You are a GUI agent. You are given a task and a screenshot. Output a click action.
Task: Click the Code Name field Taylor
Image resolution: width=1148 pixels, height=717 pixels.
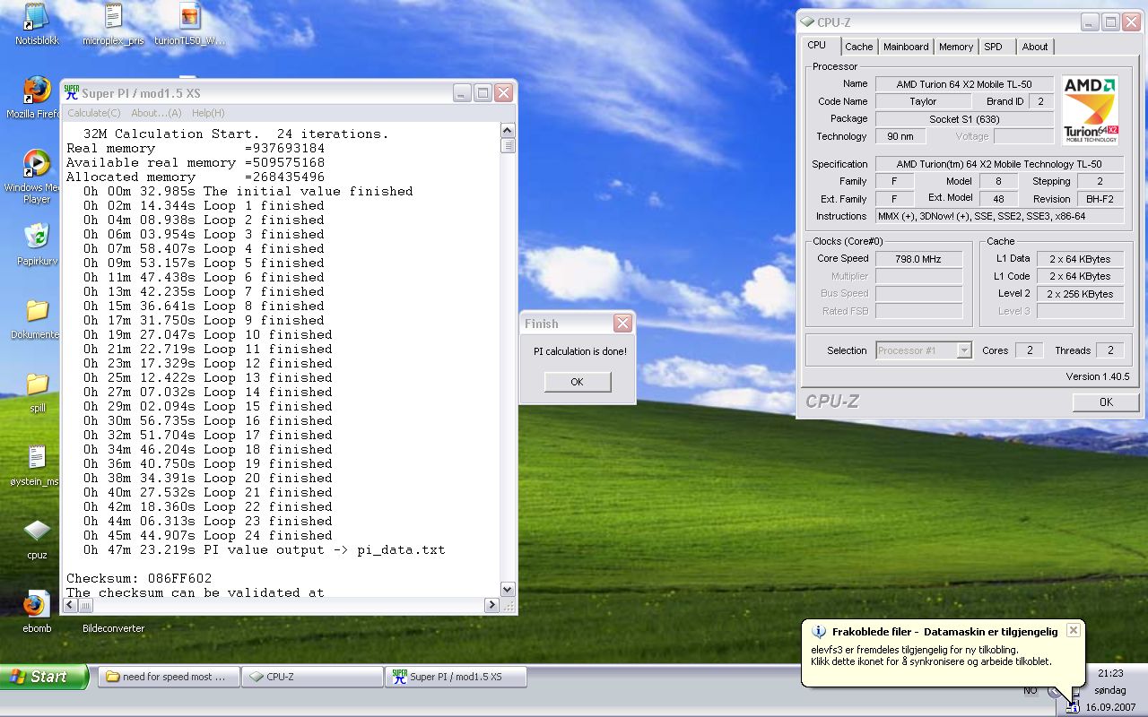point(923,101)
